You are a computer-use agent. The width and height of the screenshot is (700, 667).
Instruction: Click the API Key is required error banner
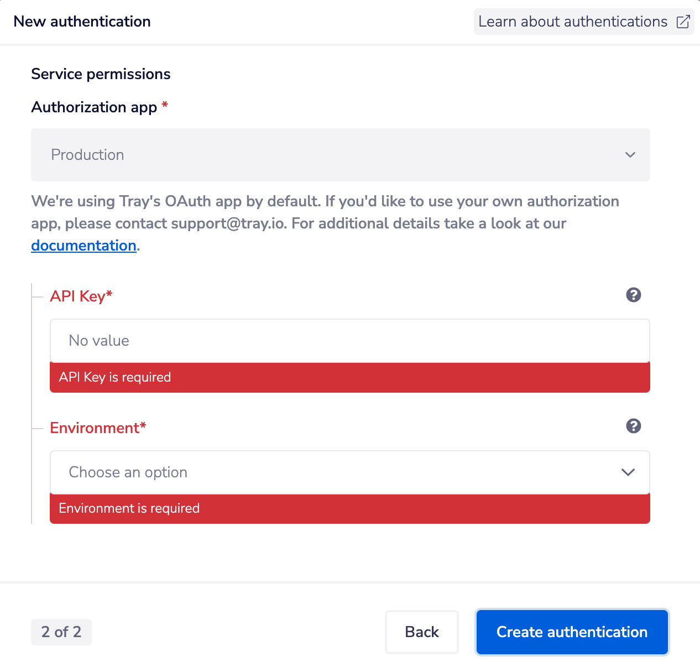click(x=349, y=377)
